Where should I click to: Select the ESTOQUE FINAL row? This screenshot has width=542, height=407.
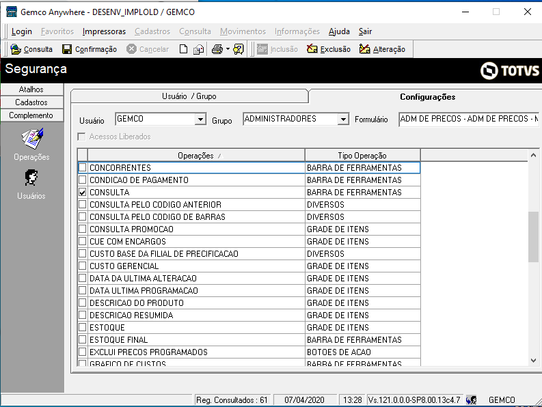tap(249, 339)
